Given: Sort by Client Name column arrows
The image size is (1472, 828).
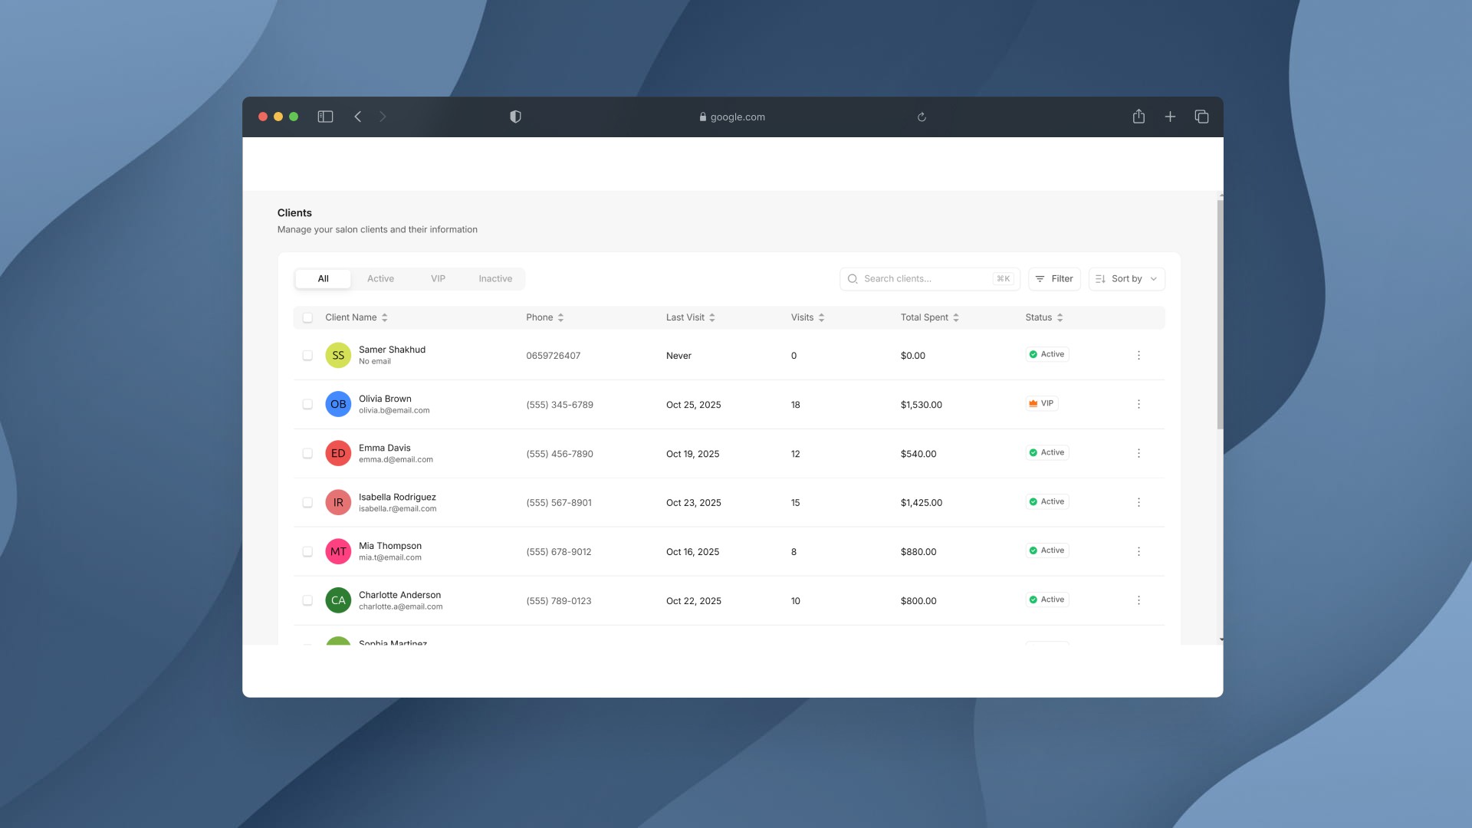Looking at the screenshot, I should 385,317.
